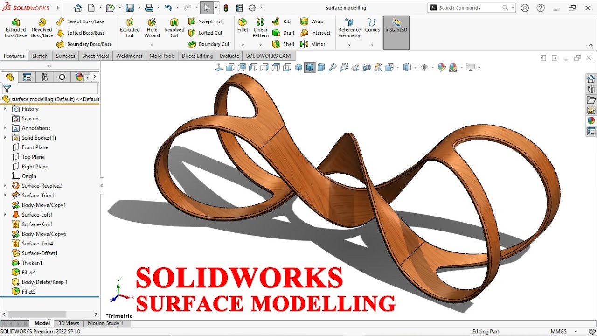Viewport: 597px width, 336px height.
Task: Open the ConfigurationManager panel tab
Action: click(44, 77)
